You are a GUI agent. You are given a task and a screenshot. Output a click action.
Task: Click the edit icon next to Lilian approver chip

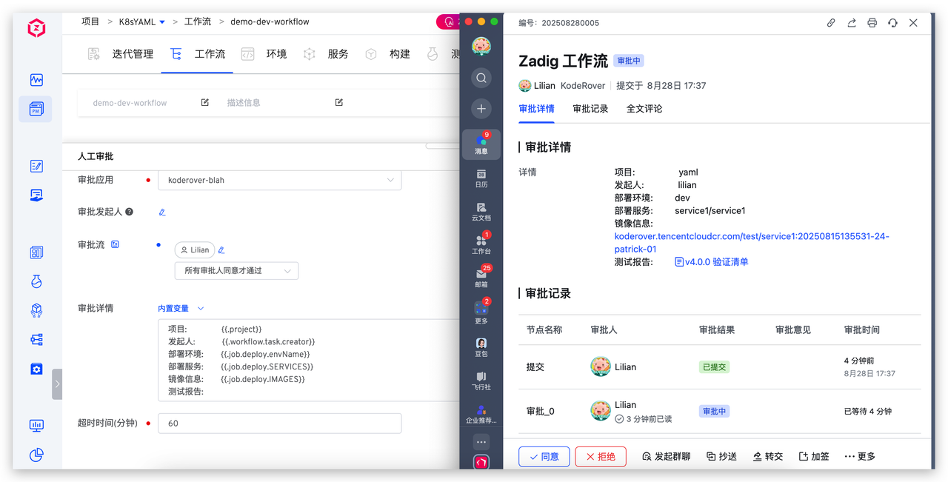pyautogui.click(x=221, y=250)
